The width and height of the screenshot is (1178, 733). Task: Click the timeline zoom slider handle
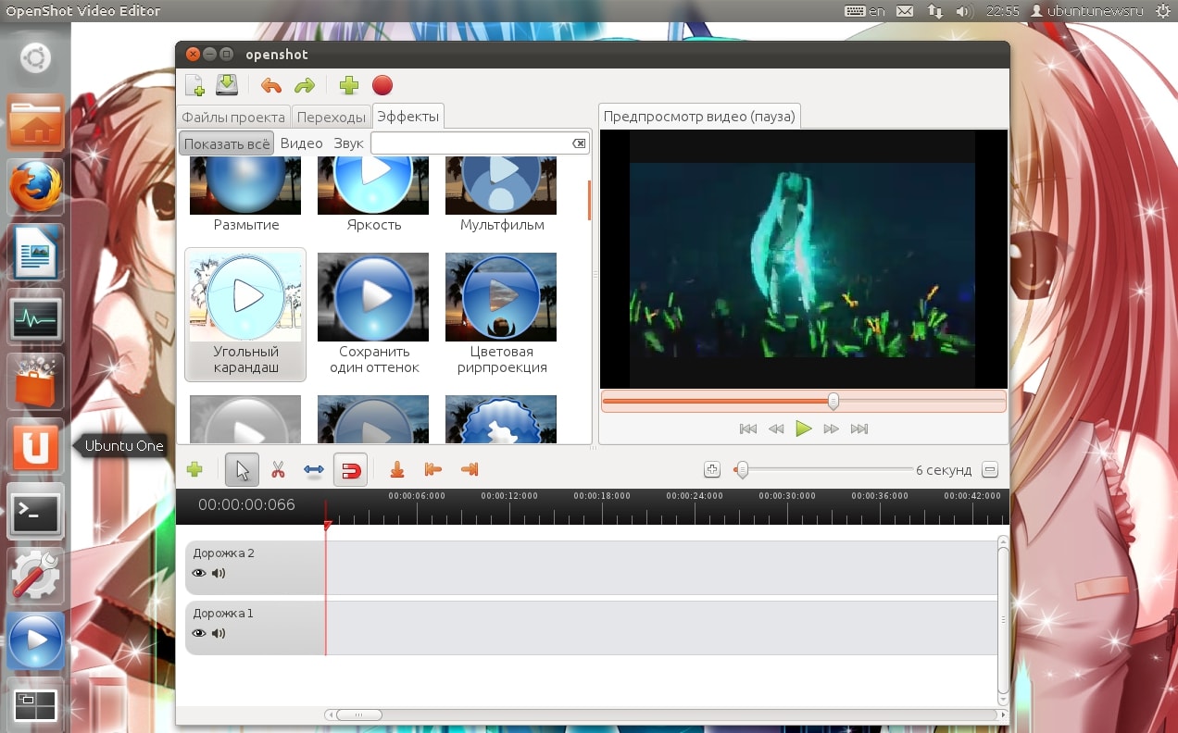click(x=741, y=470)
